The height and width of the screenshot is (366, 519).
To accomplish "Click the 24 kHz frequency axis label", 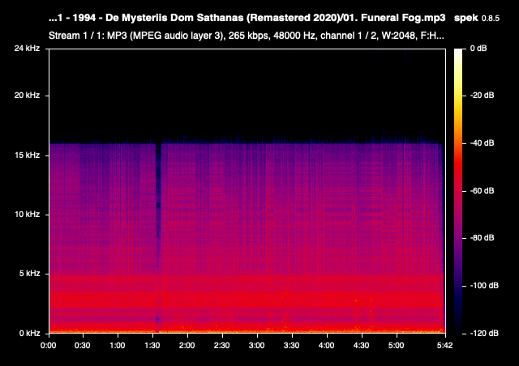I will [27, 49].
